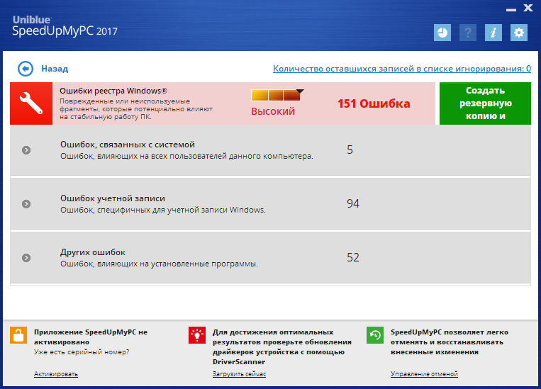Minimize the SpeedUpMyPC window

coord(511,10)
